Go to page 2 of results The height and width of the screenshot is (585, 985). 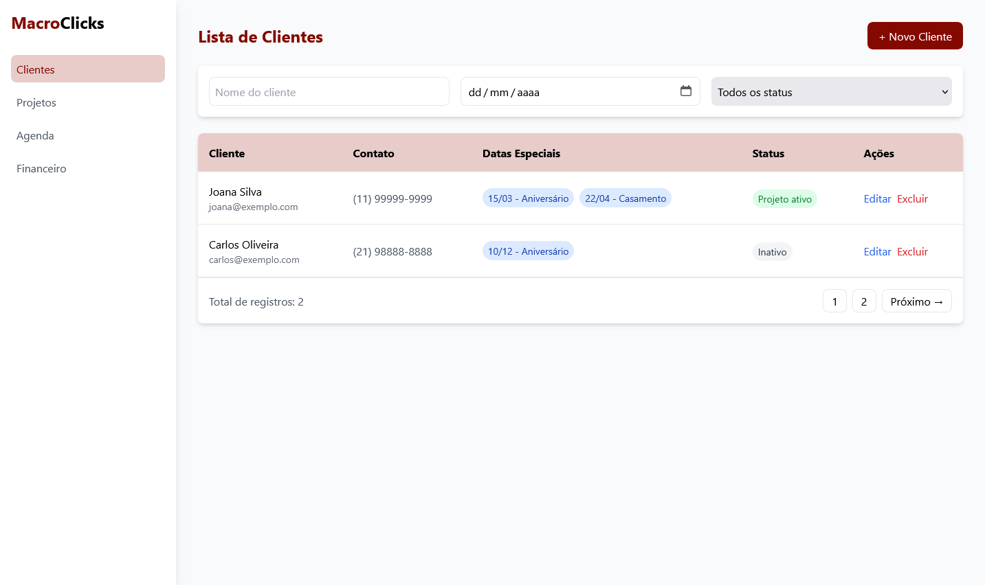(864, 300)
